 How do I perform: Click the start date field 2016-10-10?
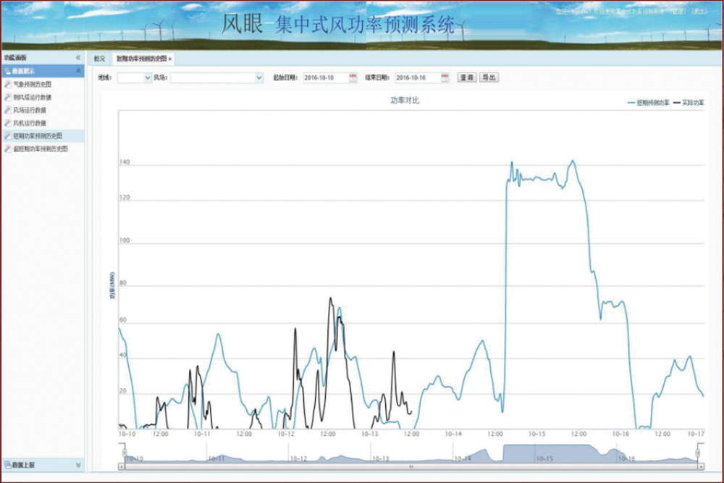(326, 77)
